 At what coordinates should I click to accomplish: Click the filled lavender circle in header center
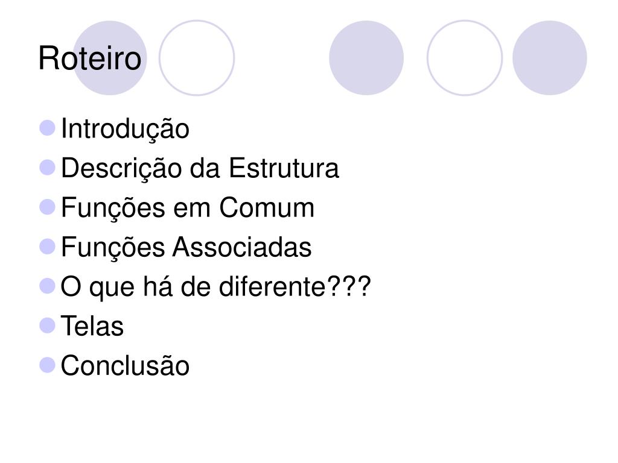[x=366, y=58]
